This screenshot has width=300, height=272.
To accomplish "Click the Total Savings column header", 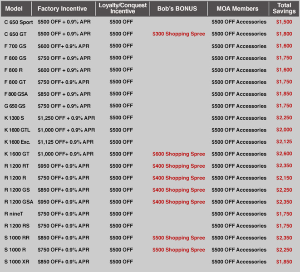I will (x=284, y=8).
